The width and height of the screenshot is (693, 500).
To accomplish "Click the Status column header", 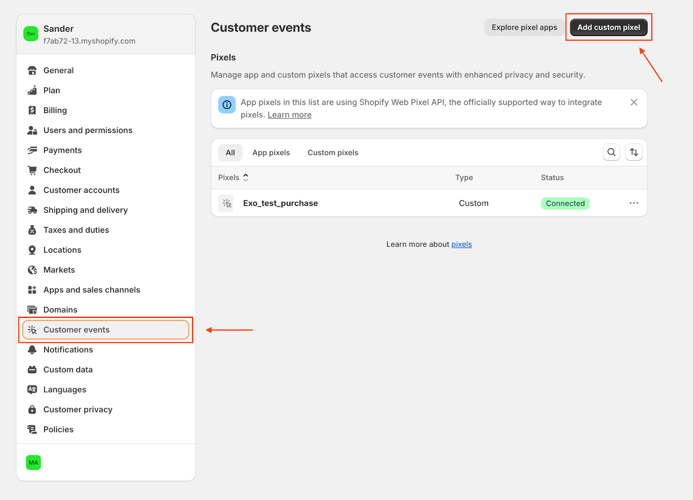I will [x=552, y=178].
